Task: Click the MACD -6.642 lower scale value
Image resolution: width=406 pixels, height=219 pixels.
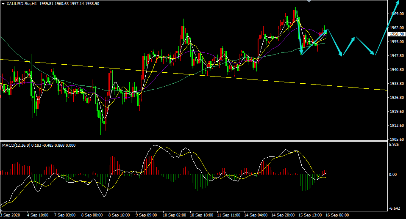Action: (395, 208)
